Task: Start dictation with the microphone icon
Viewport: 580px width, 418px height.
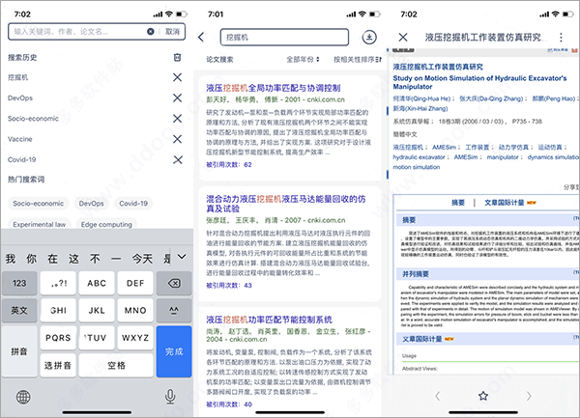Action: tap(170, 397)
